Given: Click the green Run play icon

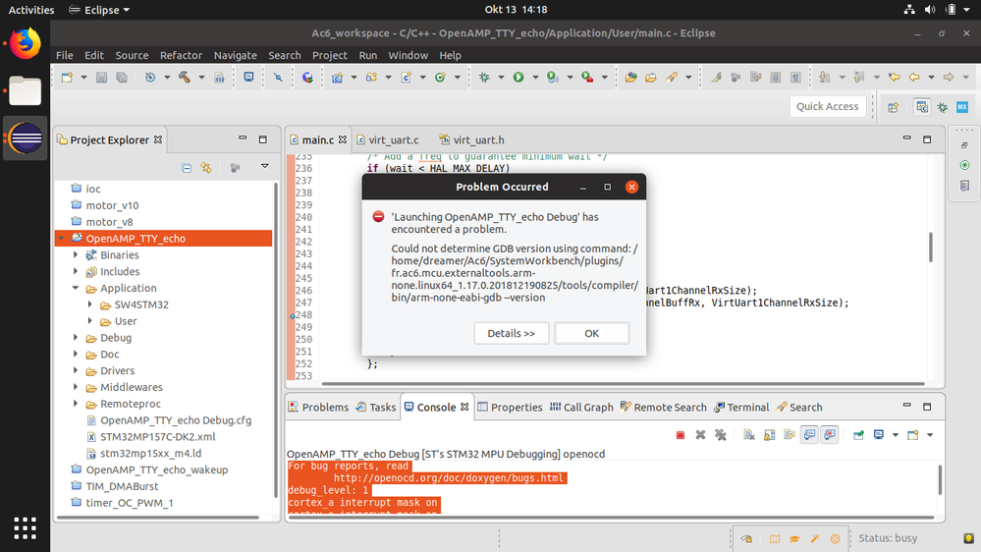Looking at the screenshot, I should point(518,77).
